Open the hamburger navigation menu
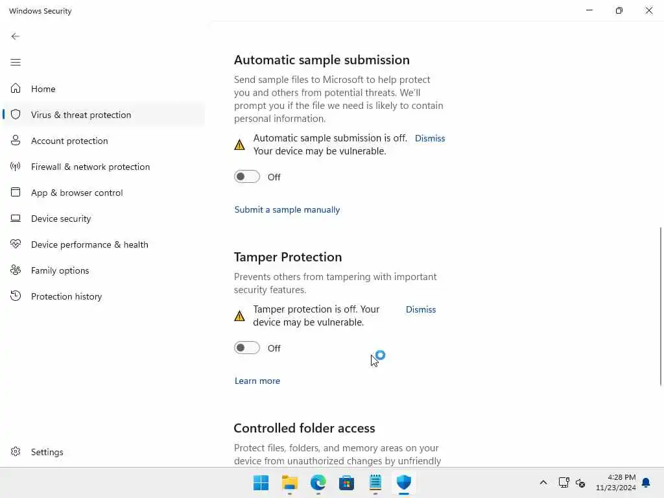 coord(16,63)
